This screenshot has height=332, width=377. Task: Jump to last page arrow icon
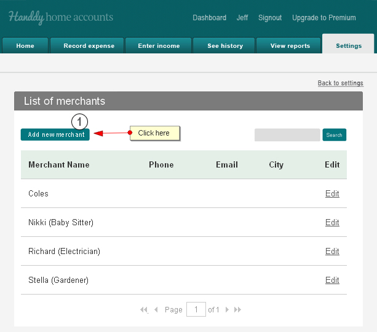pyautogui.click(x=237, y=310)
